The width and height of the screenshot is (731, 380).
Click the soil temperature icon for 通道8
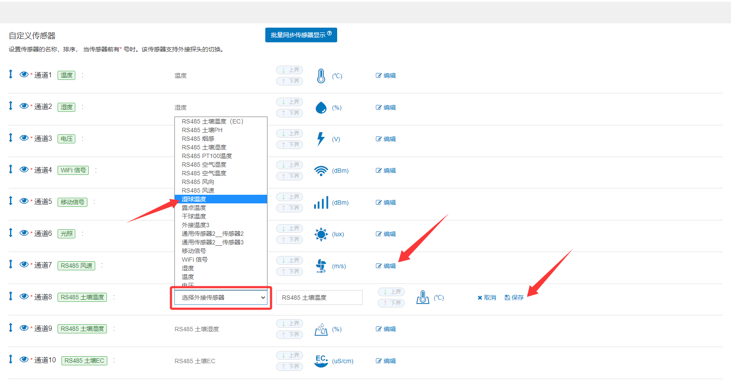[x=422, y=298]
